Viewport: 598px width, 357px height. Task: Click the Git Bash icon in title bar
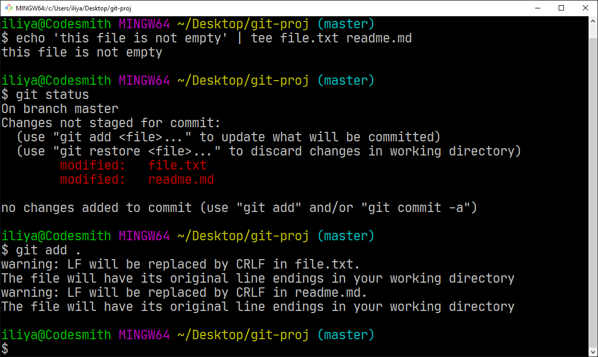[x=8, y=8]
